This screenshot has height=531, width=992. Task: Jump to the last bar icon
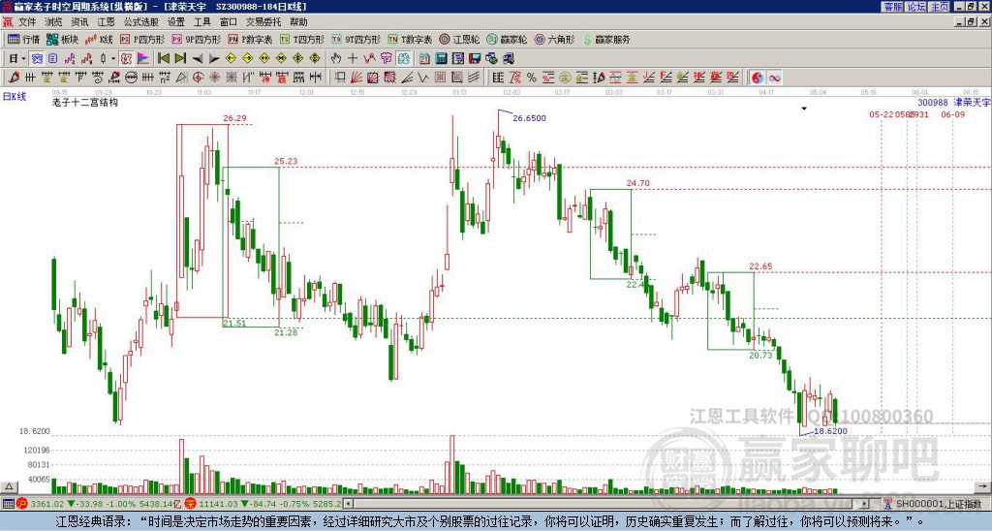point(180,58)
